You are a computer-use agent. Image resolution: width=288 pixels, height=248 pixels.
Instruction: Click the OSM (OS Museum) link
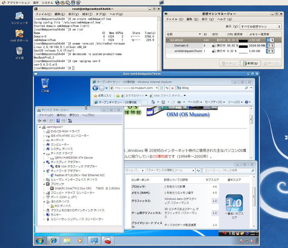(188, 114)
